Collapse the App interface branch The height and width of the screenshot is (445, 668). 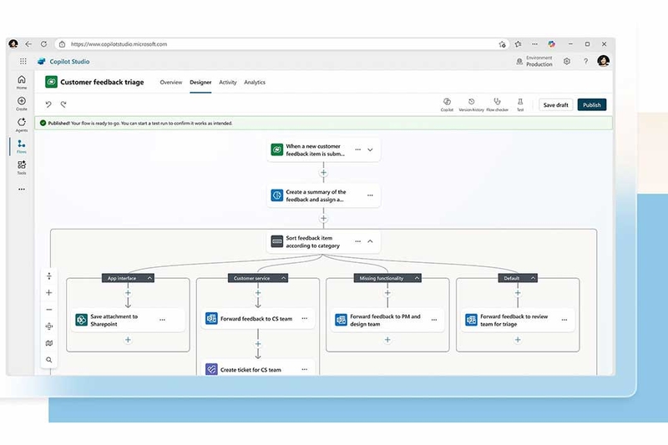point(149,278)
